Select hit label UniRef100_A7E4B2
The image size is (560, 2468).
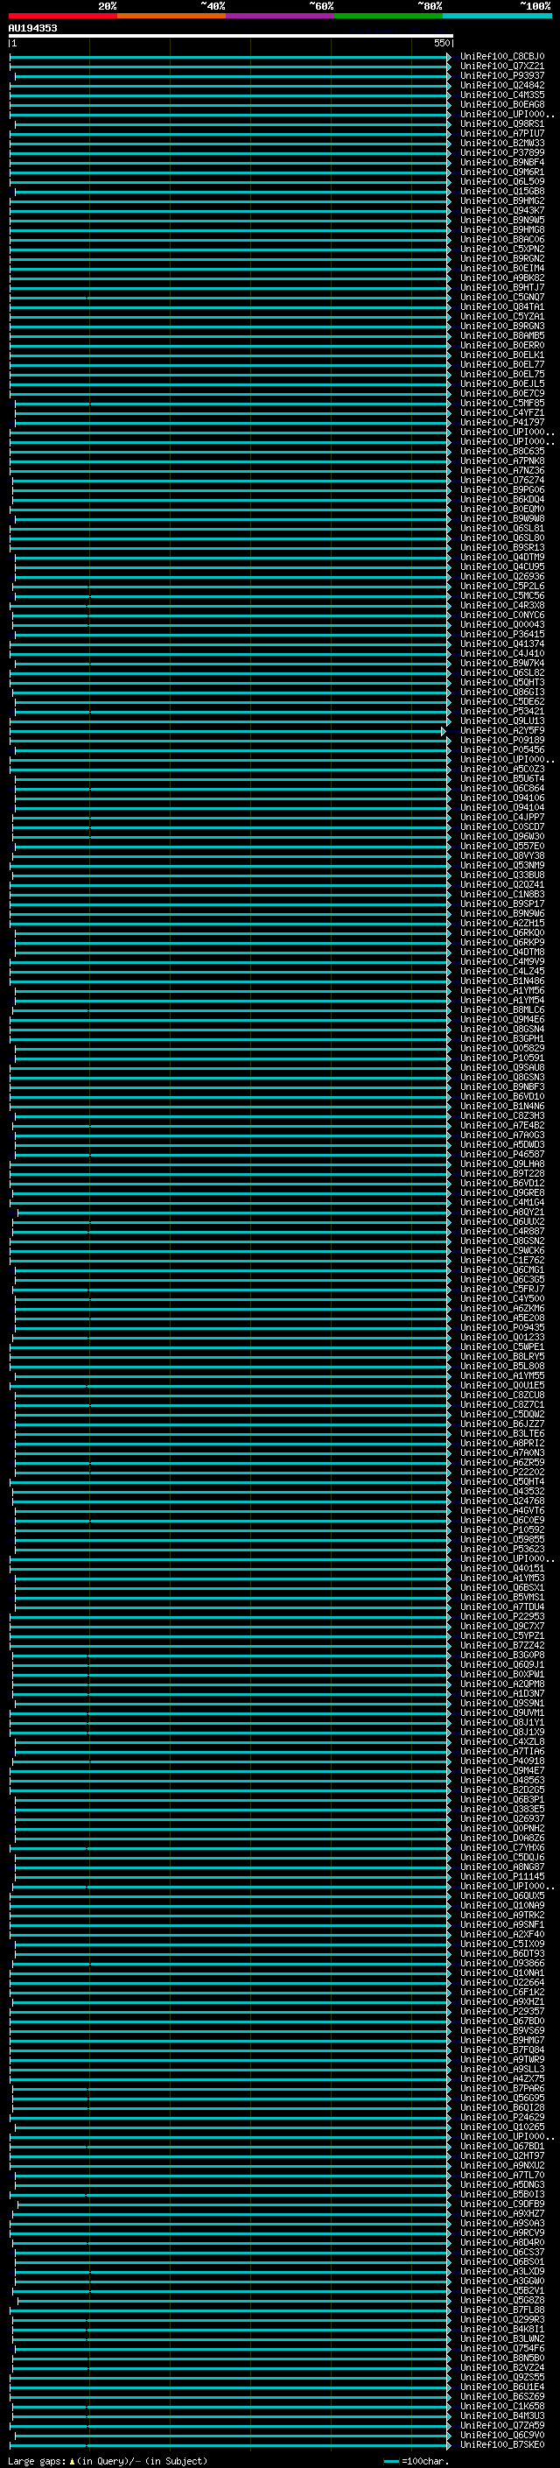tap(502, 1125)
